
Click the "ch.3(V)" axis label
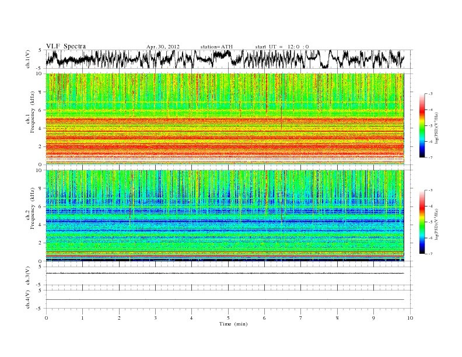click(28, 276)
